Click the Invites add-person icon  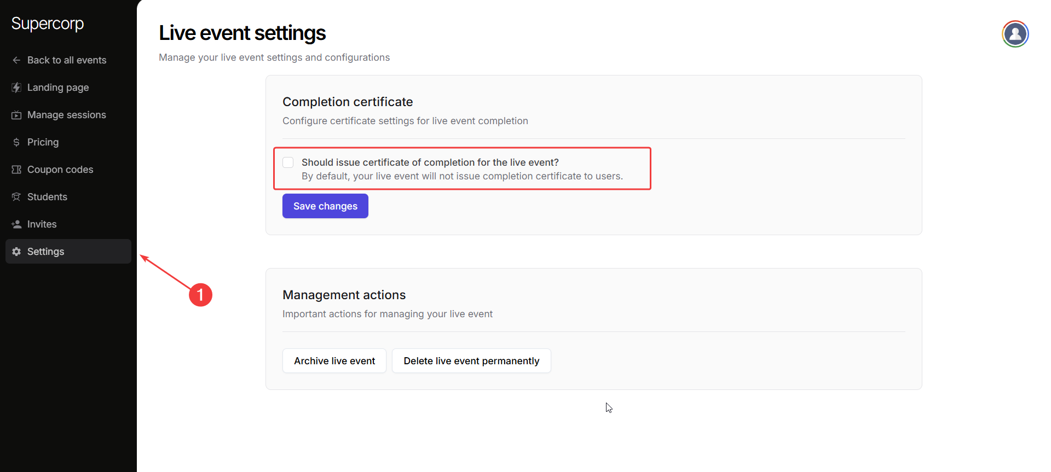click(16, 224)
